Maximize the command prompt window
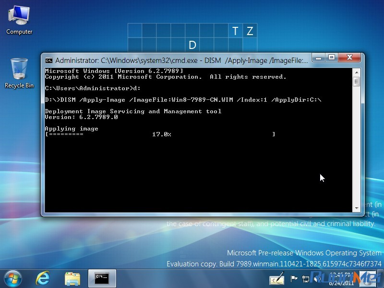 pyautogui.click(x=332, y=58)
